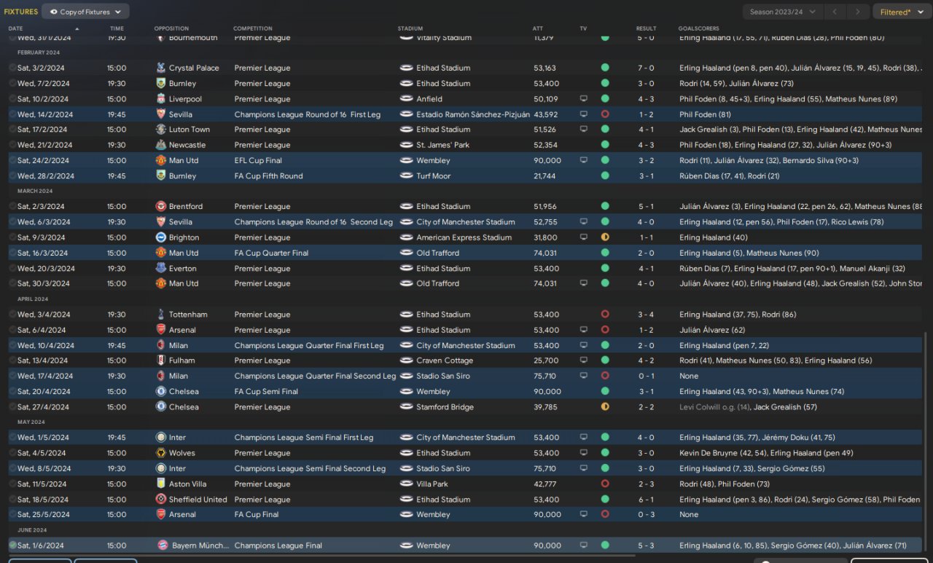This screenshot has width=933, height=563.
Task: Open the Crystal Palace opposition link
Action: tap(194, 68)
